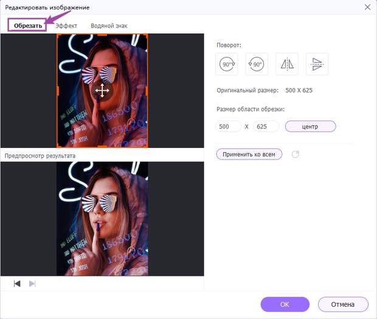Close the Редактировать изображение dialog
377x319 pixels.
pyautogui.click(x=367, y=7)
